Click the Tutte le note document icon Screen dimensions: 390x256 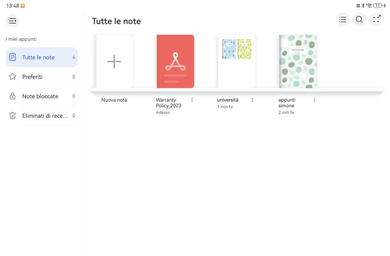[x=12, y=57]
